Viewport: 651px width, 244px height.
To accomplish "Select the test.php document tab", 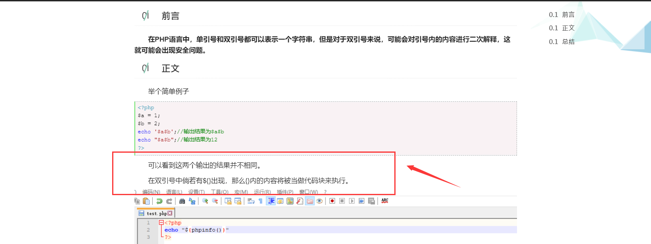I will coord(155,213).
